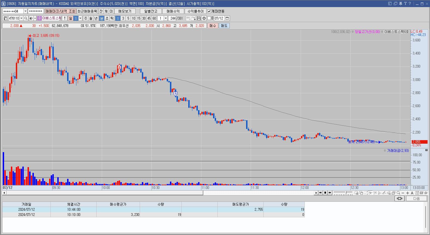Click the S sell marker on chart
The image size is (430, 235).
coord(176,94)
